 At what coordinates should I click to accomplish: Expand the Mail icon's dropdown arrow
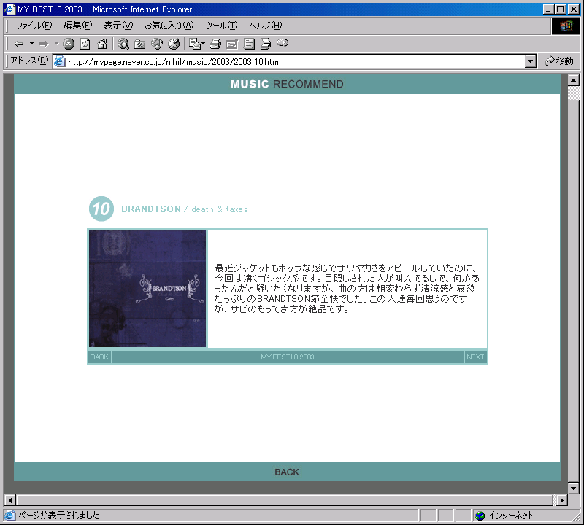(x=204, y=44)
